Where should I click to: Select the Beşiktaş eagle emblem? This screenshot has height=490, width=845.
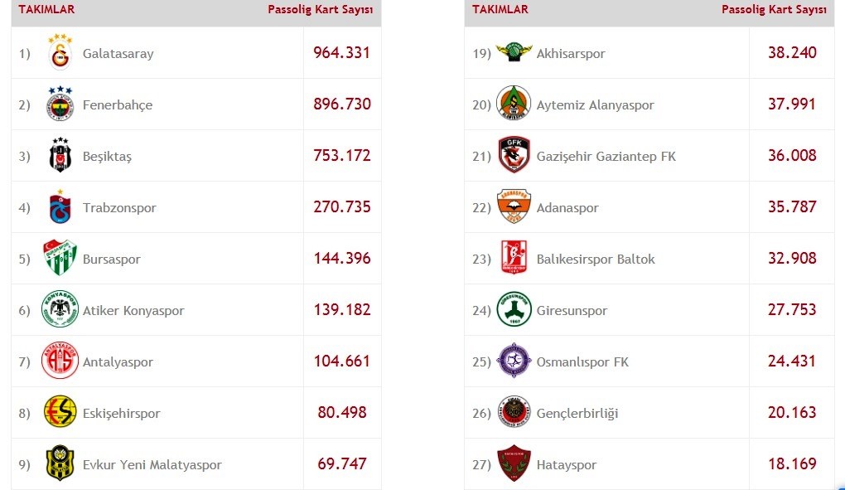pyautogui.click(x=60, y=155)
